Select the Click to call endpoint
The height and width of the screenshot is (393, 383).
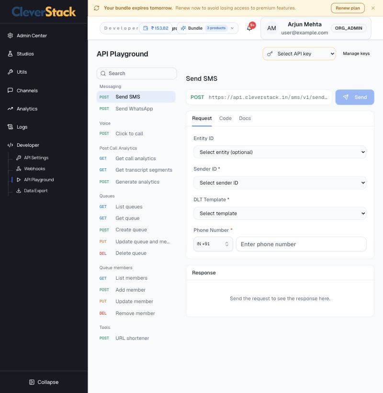(x=136, y=133)
